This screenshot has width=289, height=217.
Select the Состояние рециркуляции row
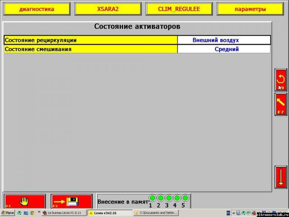coord(90,40)
